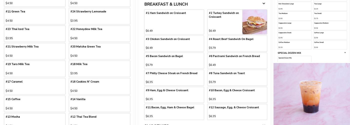The image size is (350, 125).
Task: Choose #3 Chicken Sandwich on Croissant
Action: (174, 43)
